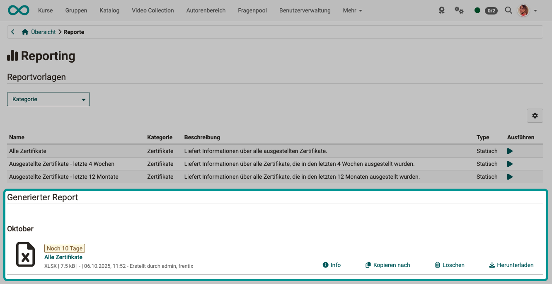Viewport: 552px width, 284px height.
Task: Open the 'Alle Zertifikate' report link
Action: click(63, 257)
